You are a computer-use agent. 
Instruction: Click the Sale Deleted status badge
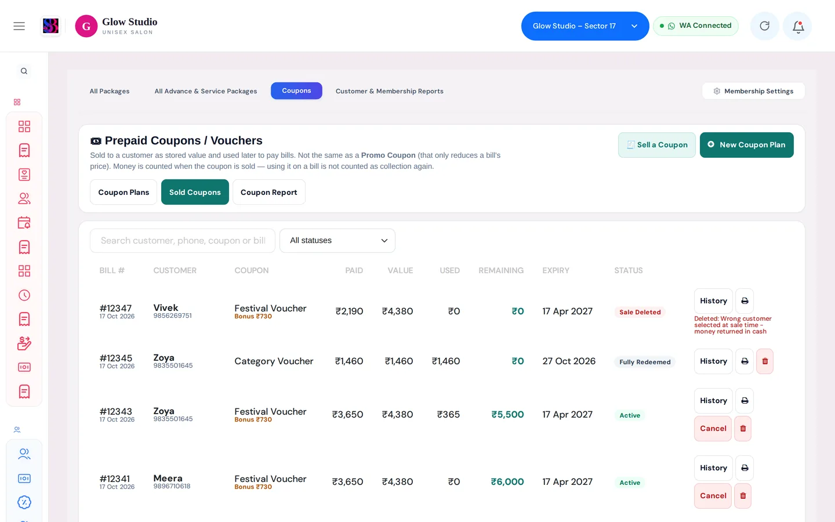640,312
